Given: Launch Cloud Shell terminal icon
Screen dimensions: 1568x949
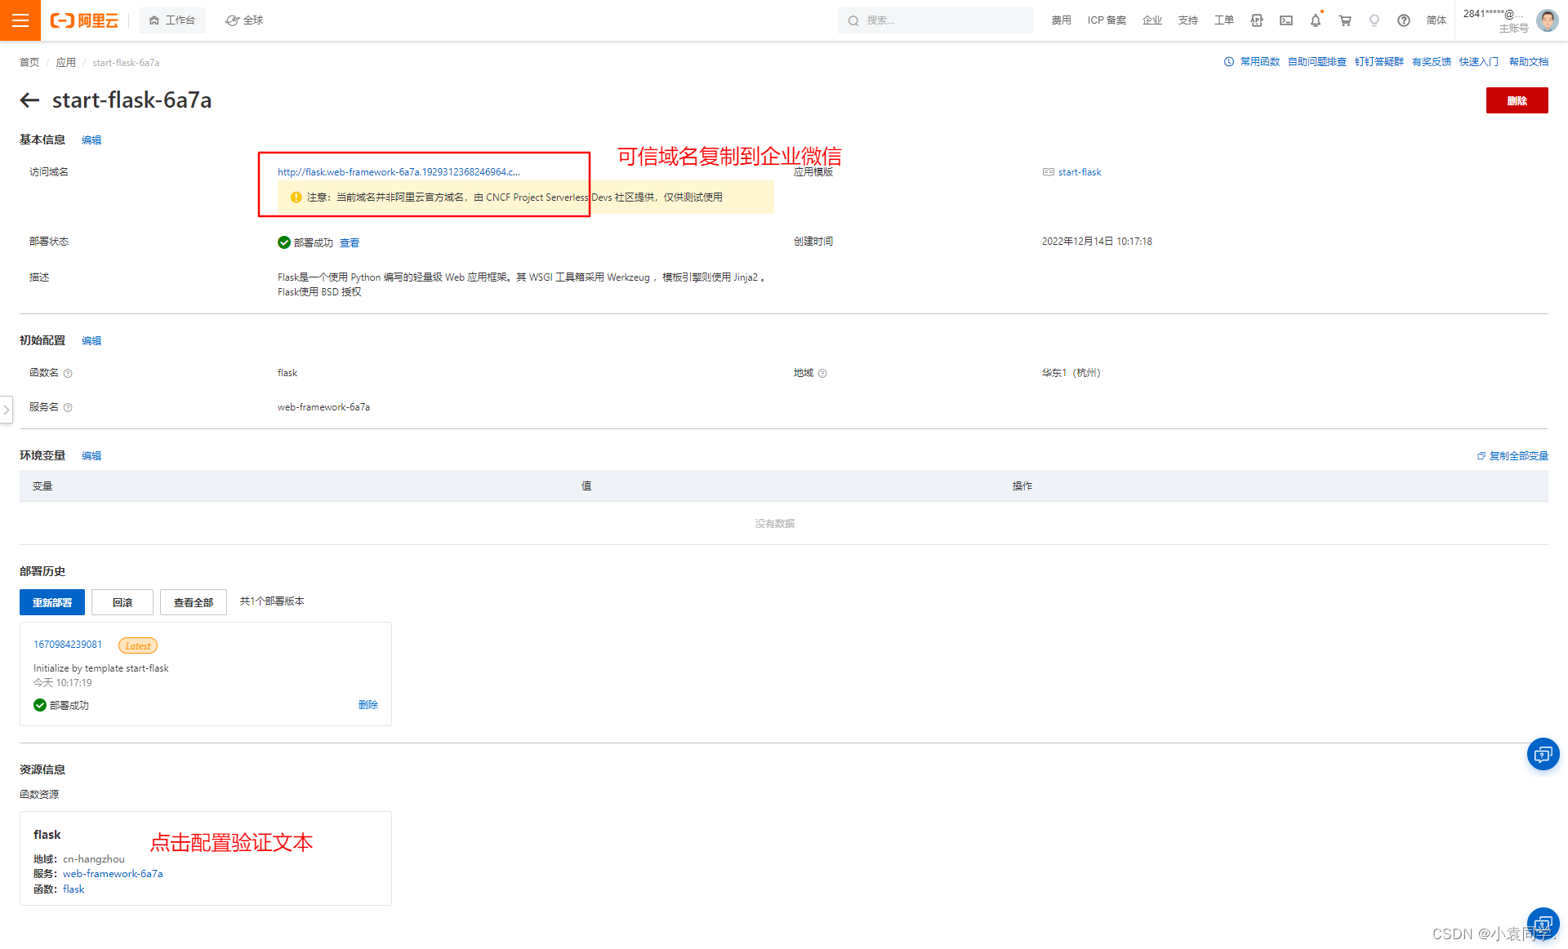Looking at the screenshot, I should [x=1286, y=20].
